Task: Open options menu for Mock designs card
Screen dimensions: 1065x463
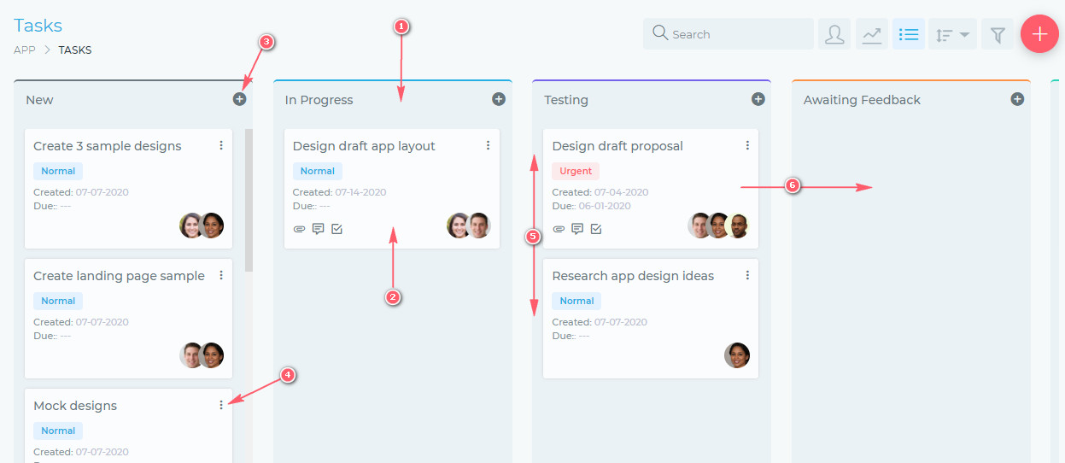Action: 221,405
